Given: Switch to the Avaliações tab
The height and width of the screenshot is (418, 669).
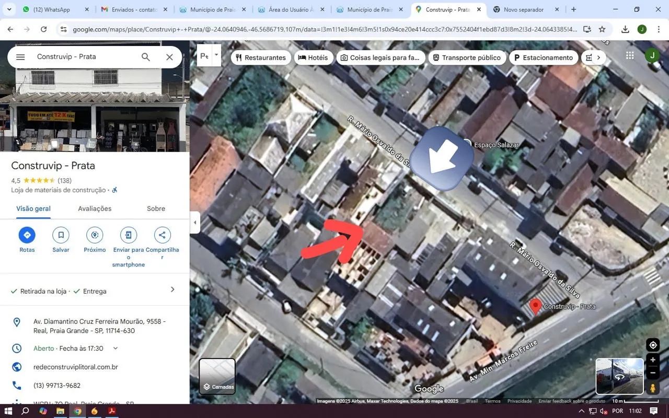Looking at the screenshot, I should pyautogui.click(x=95, y=208).
